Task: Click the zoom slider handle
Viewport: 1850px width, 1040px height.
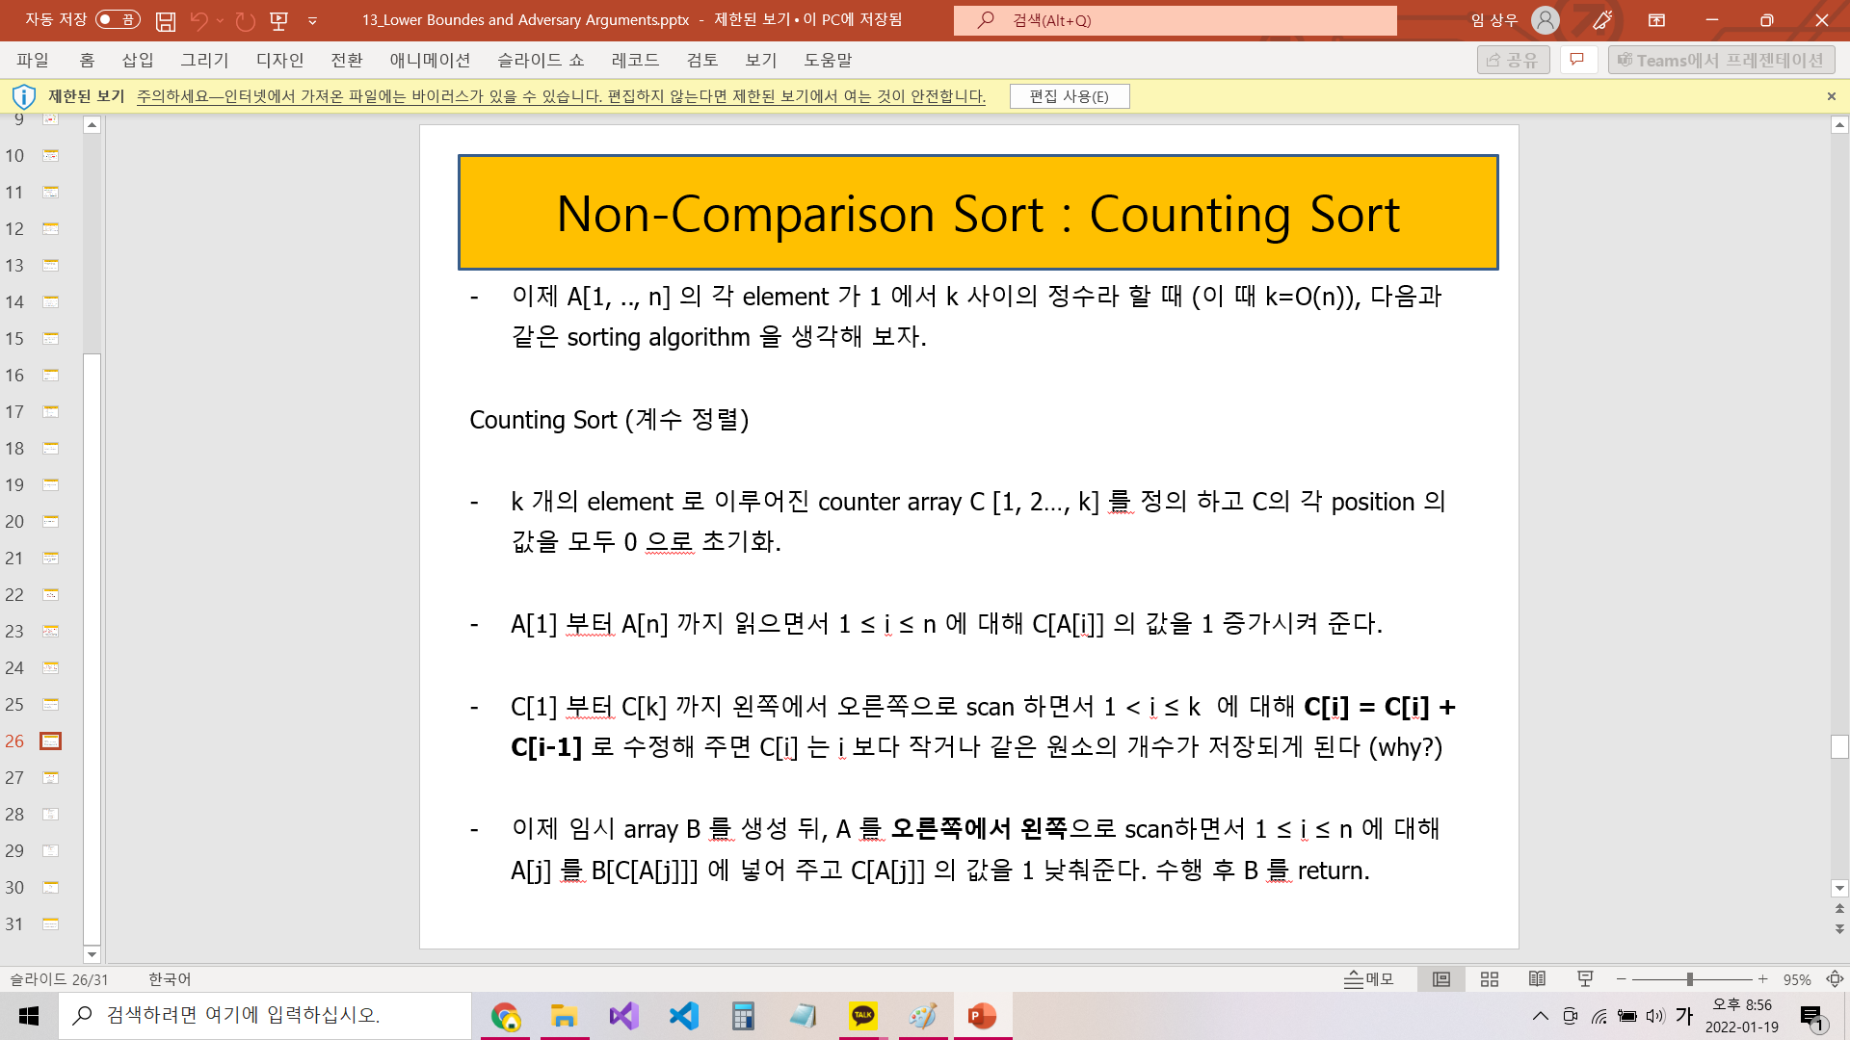Action: (1689, 979)
